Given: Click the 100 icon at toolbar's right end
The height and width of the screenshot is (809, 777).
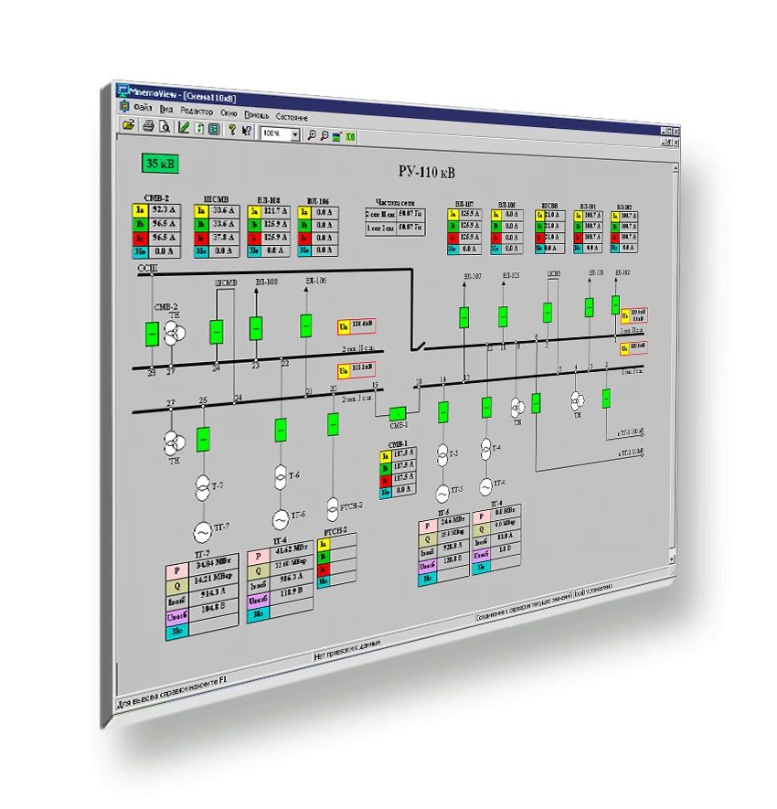Looking at the screenshot, I should pos(349,136).
